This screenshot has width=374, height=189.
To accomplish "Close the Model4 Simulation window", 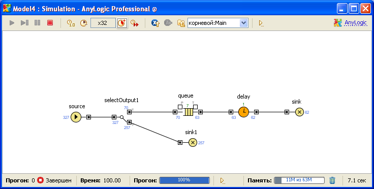I will pos(365,9).
